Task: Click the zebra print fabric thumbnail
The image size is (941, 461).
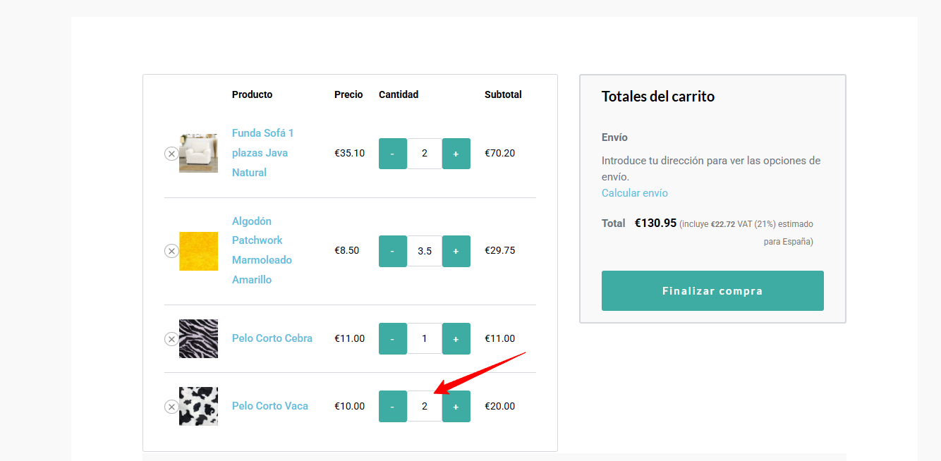Action: coord(198,338)
